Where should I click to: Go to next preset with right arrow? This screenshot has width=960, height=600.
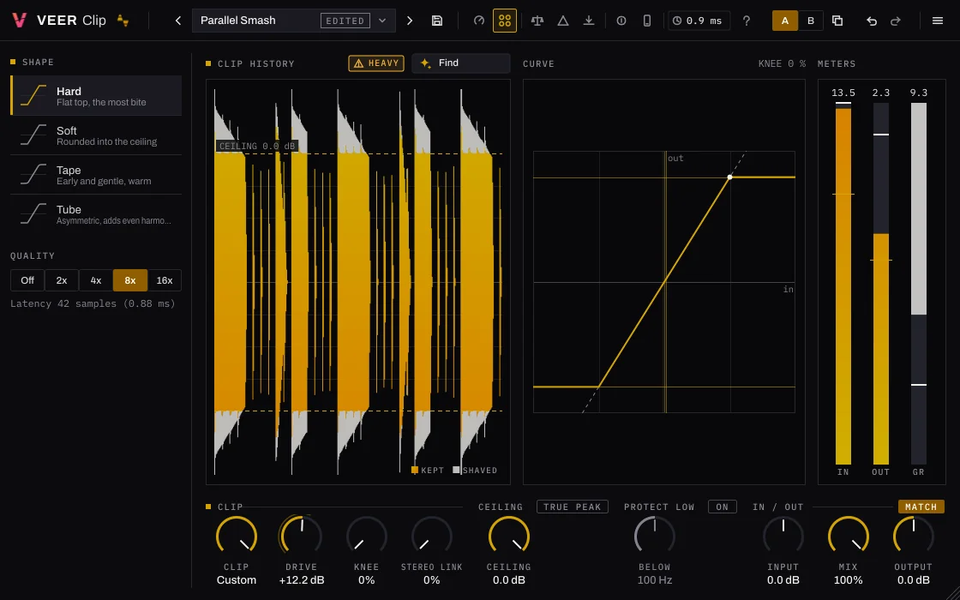tap(410, 21)
